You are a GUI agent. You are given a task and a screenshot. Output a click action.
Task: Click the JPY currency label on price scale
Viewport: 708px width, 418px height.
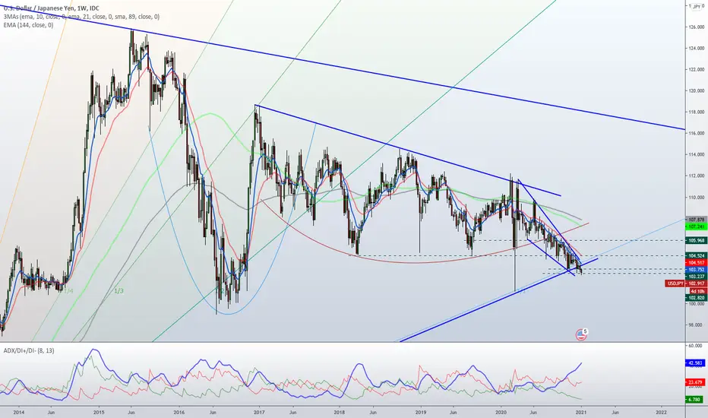pos(697,6)
